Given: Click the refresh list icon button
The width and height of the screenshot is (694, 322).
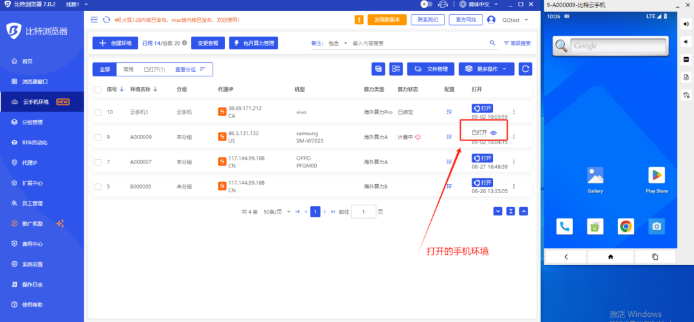Looking at the screenshot, I should (x=526, y=69).
